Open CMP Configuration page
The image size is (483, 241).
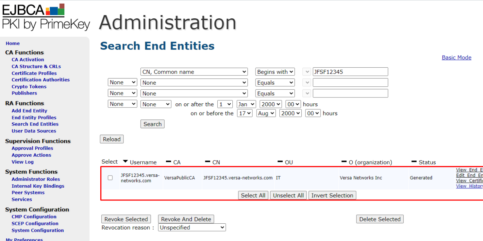[x=34, y=217]
